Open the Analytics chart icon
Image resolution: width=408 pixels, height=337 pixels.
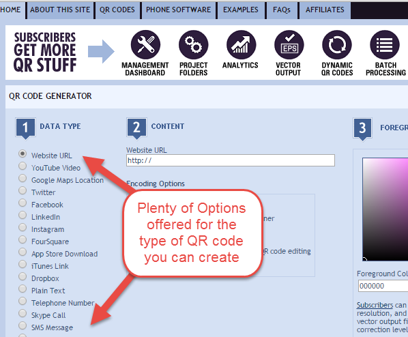pos(242,44)
